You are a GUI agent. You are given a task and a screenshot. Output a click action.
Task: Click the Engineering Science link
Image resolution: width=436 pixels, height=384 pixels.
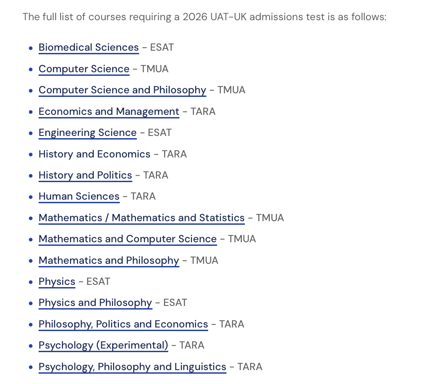click(87, 133)
